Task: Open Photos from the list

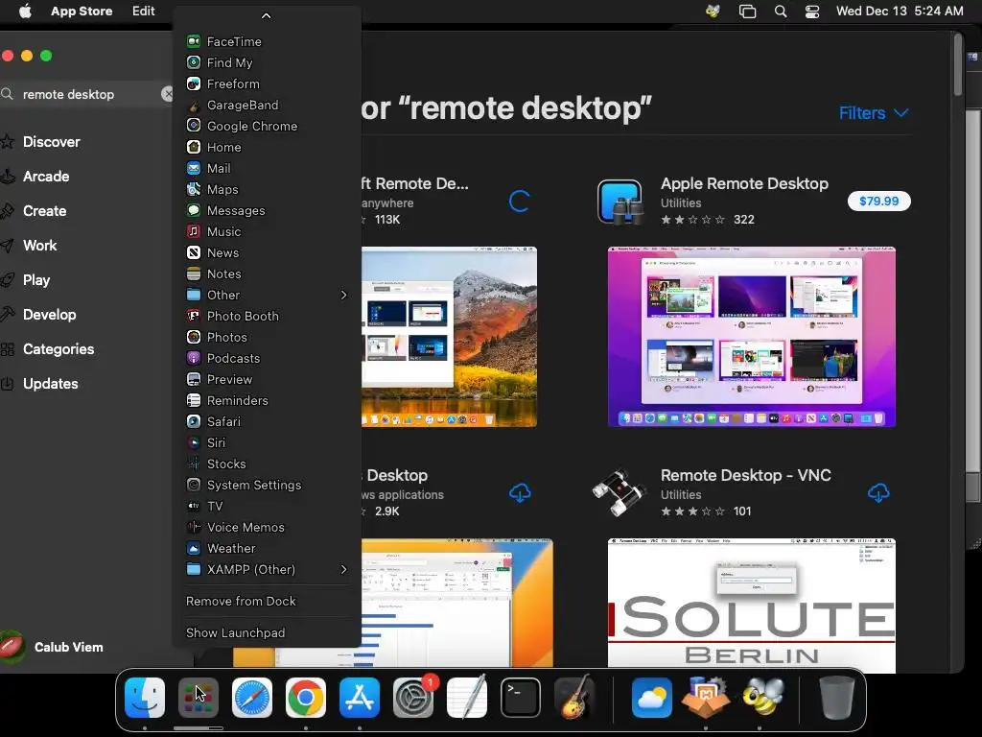Action: click(x=267, y=337)
